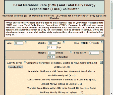Click the standard list button

click(x=15, y=67)
